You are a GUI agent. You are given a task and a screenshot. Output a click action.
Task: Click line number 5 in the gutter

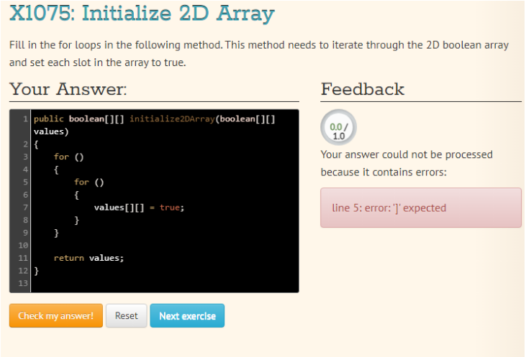tap(25, 182)
